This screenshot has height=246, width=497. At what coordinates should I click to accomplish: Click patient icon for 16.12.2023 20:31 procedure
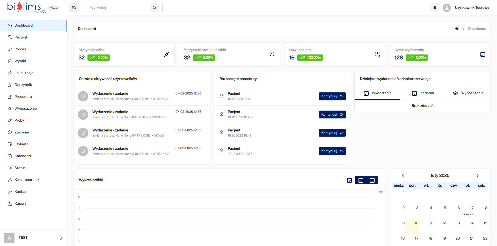coord(222,96)
